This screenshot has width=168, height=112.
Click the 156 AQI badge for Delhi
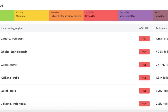point(144,91)
